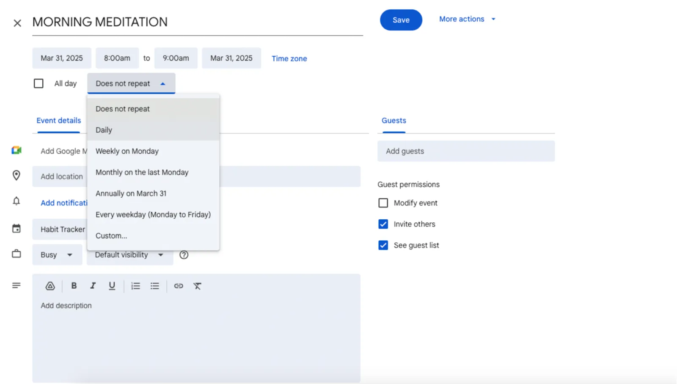Open the Busy availability dropdown

[57, 255]
